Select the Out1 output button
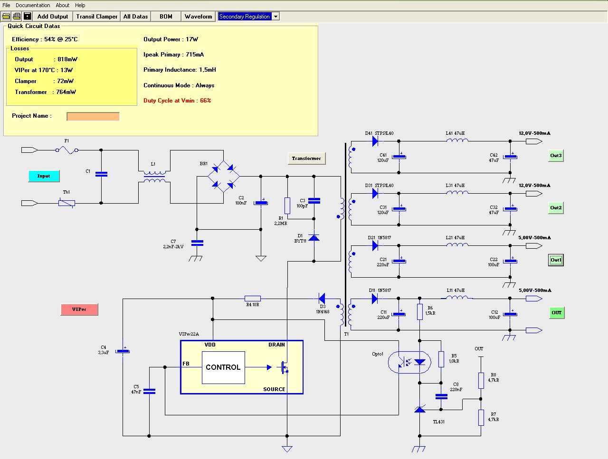This screenshot has height=459, width=608. click(556, 260)
